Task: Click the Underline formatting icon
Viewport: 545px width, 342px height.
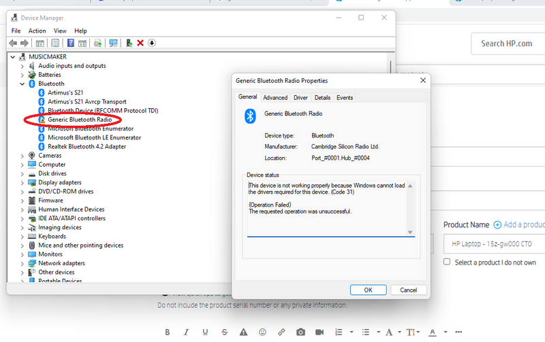Action: [206, 332]
